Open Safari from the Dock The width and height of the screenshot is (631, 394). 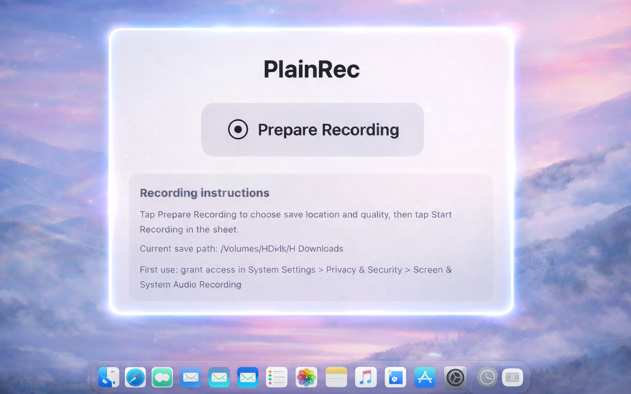tap(136, 377)
